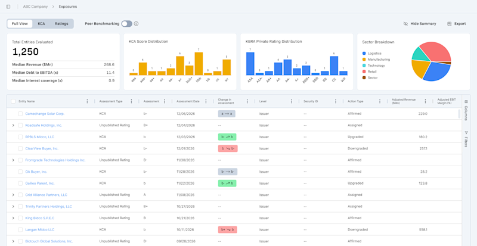Check the select-all checkbox in the table header
This screenshot has height=246, width=477.
coord(13,101)
